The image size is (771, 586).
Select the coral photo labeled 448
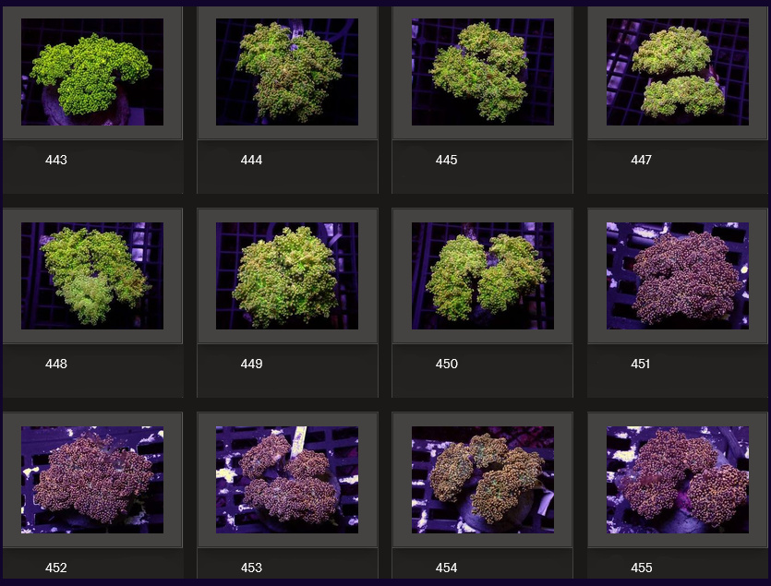click(92, 276)
